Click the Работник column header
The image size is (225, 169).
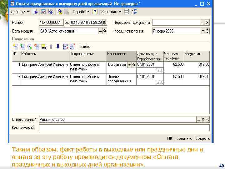[x=45, y=56]
